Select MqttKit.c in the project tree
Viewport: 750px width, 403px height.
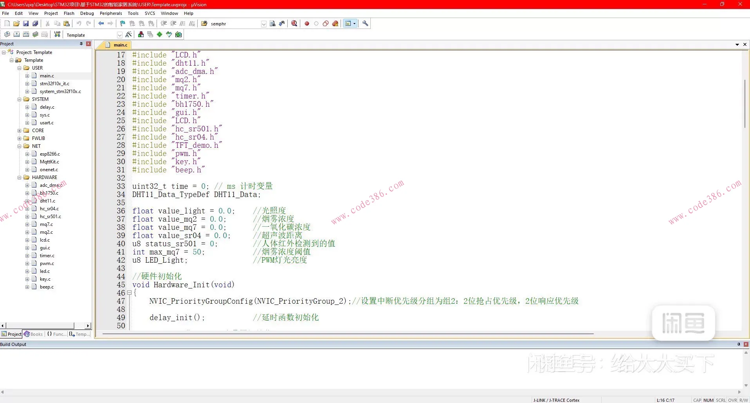tap(49, 162)
